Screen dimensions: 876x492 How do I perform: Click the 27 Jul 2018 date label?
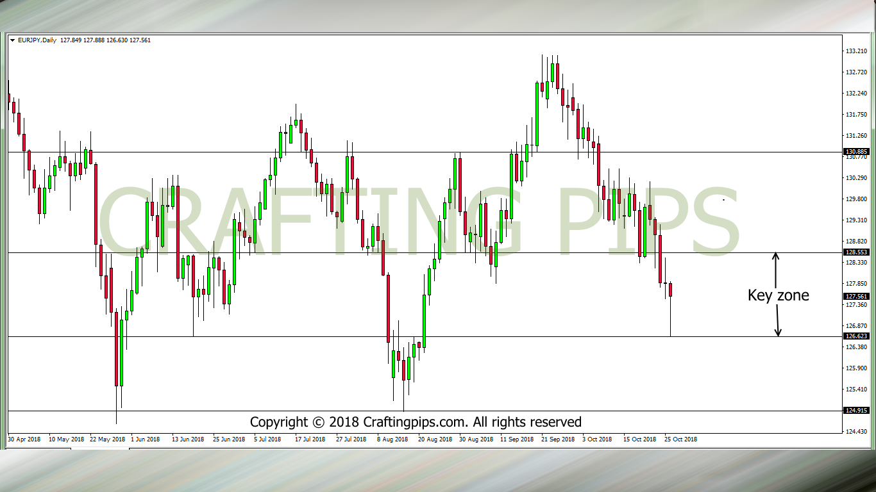point(351,439)
